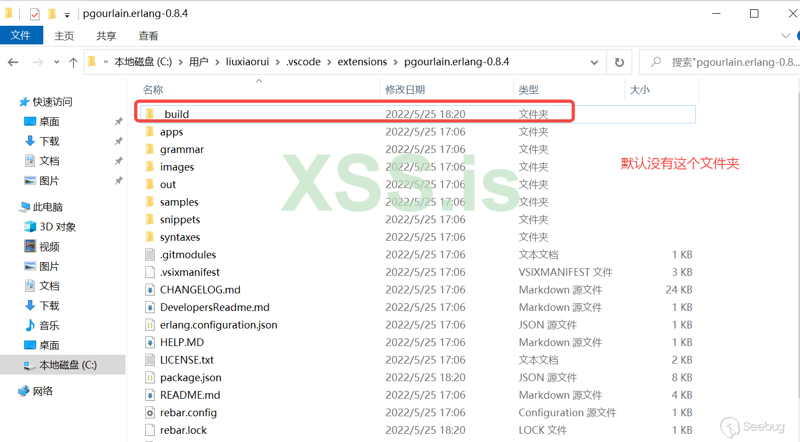Click the 网络 network icon
Viewport: 800px width, 442px height.
coord(24,392)
